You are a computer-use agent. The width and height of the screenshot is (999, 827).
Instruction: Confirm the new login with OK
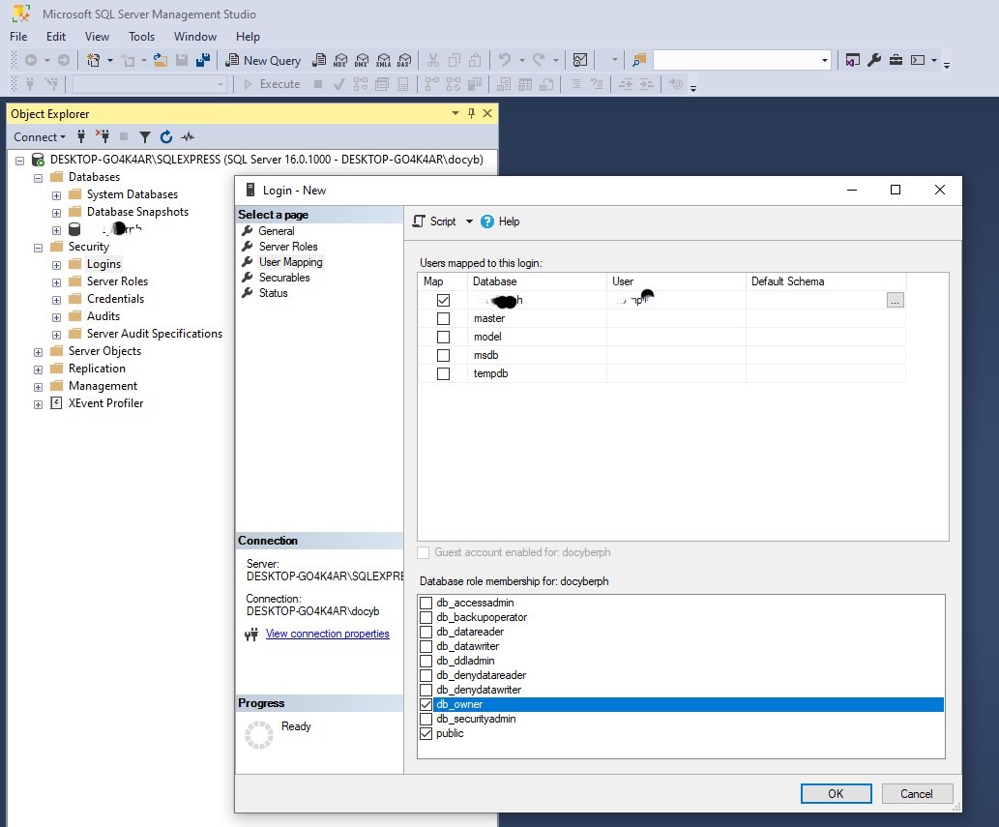tap(835, 793)
